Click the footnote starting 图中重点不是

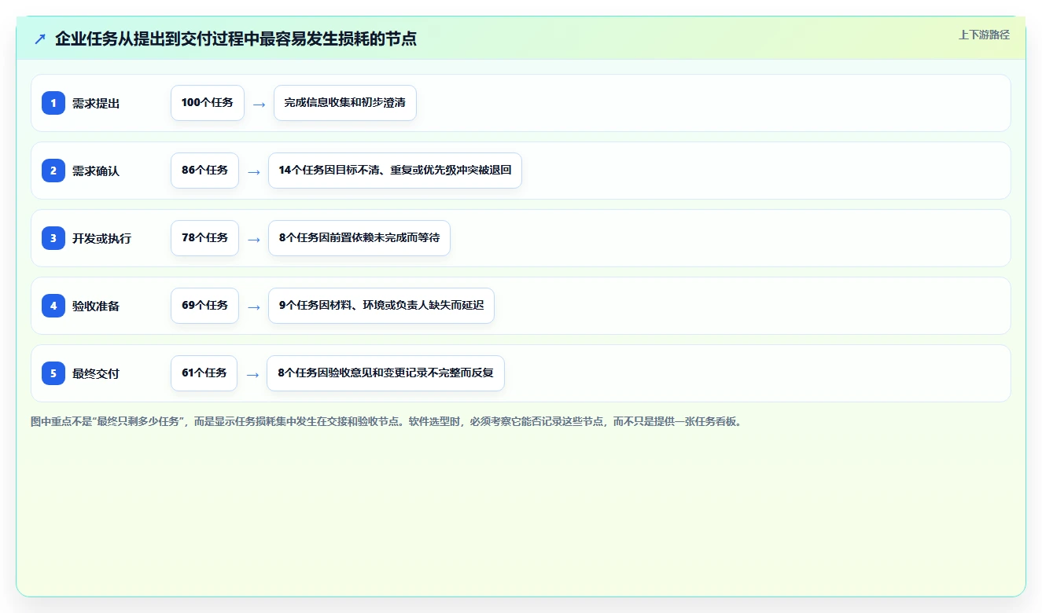386,421
